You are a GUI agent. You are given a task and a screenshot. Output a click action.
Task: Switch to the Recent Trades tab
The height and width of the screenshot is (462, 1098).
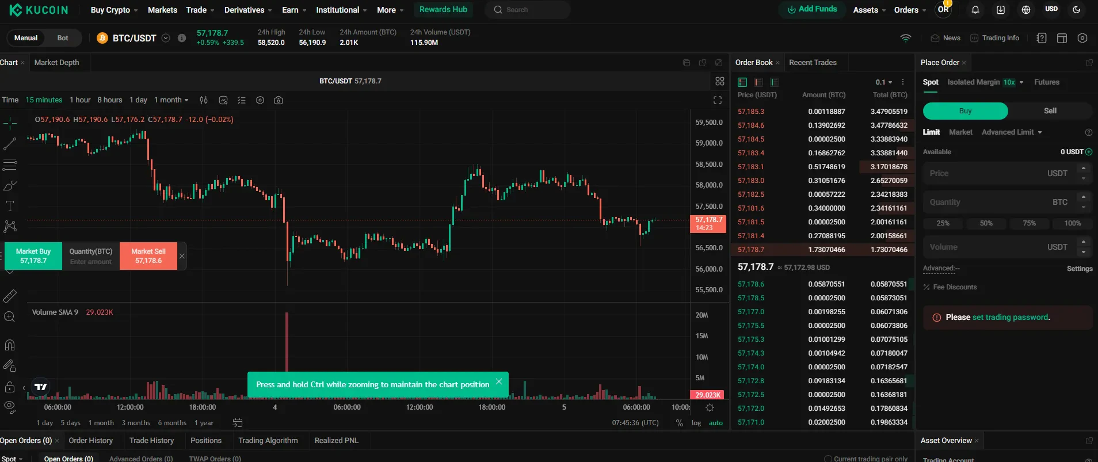click(x=813, y=63)
